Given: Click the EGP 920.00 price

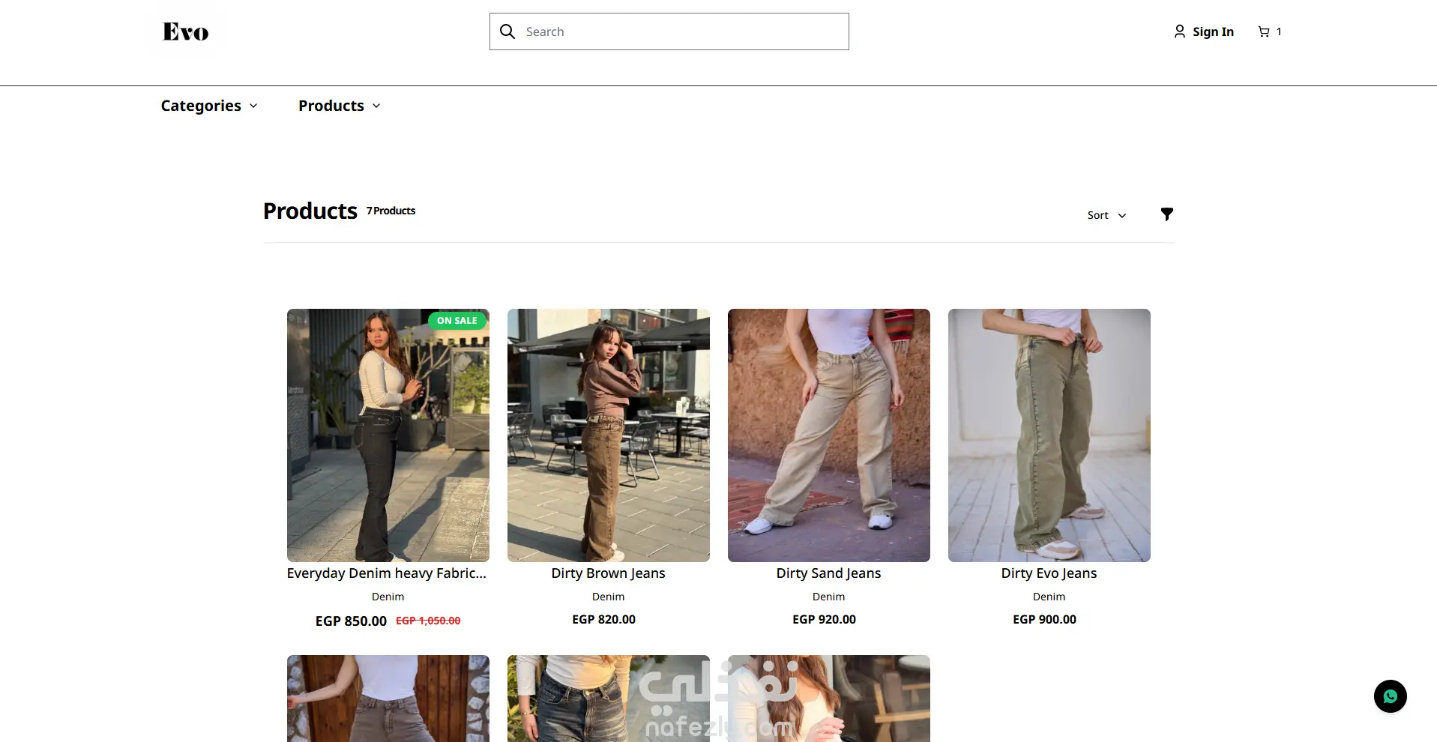Looking at the screenshot, I should click(825, 620).
